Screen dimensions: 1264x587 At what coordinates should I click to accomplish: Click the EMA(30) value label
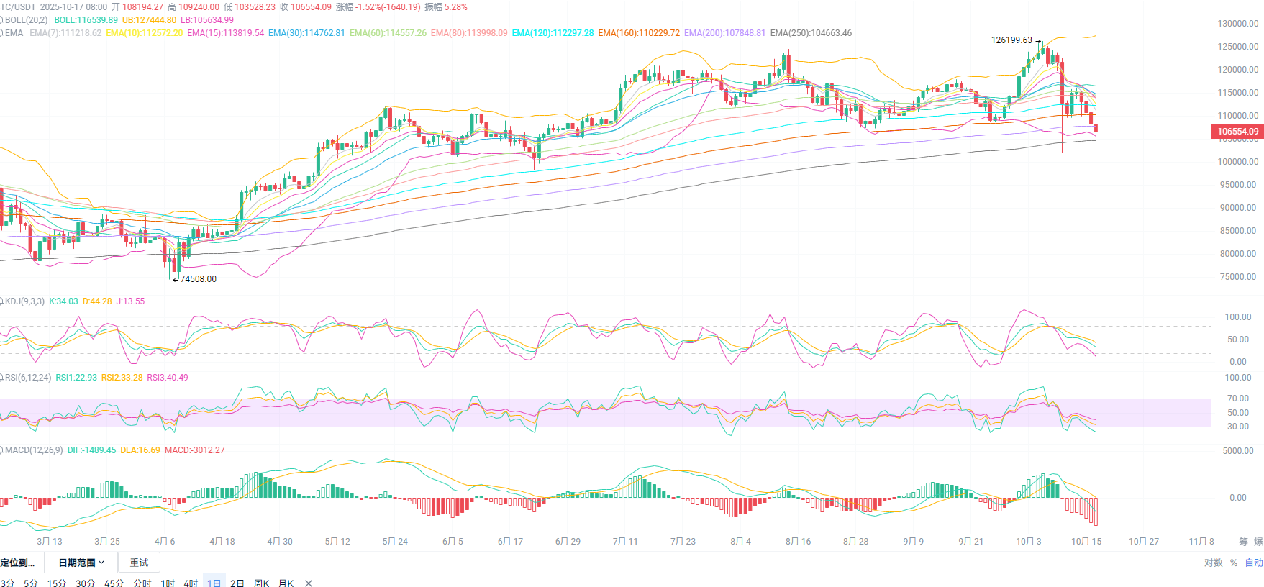[x=306, y=33]
